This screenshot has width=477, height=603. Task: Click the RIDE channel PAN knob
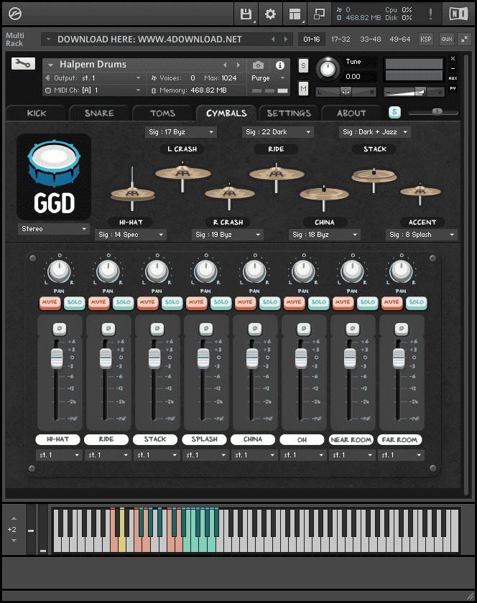point(108,271)
